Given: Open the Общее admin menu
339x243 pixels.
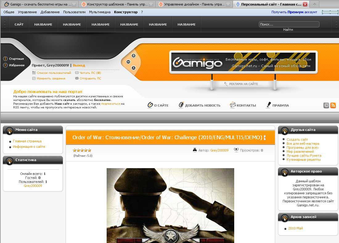Looking at the screenshot, I should [x=9, y=12].
